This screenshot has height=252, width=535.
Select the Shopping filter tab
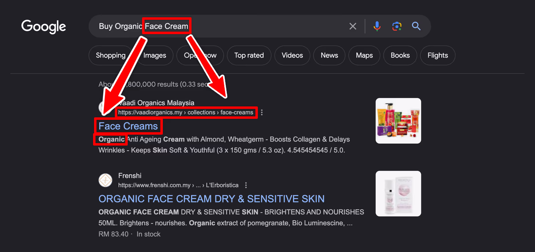click(111, 55)
